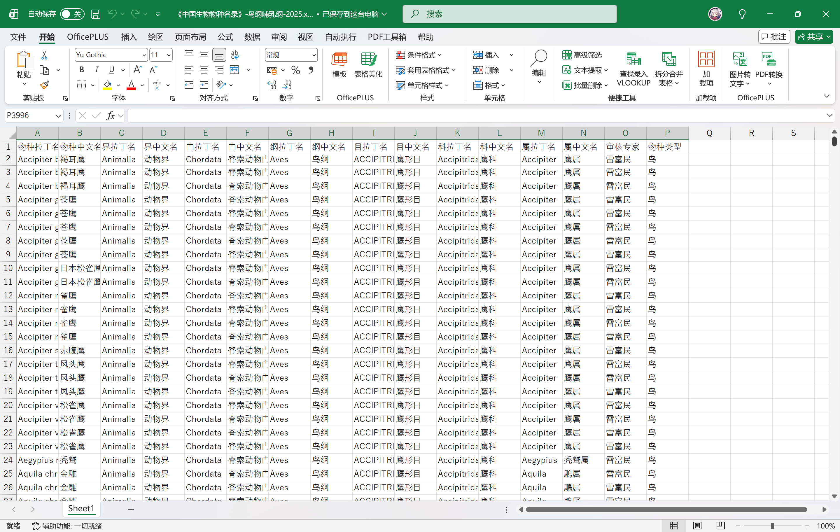840x532 pixels.
Task: Select the Cut scissors icon
Action: coord(44,55)
